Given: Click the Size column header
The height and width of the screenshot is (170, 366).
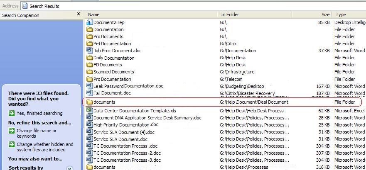Looking at the screenshot, I should (325, 15).
